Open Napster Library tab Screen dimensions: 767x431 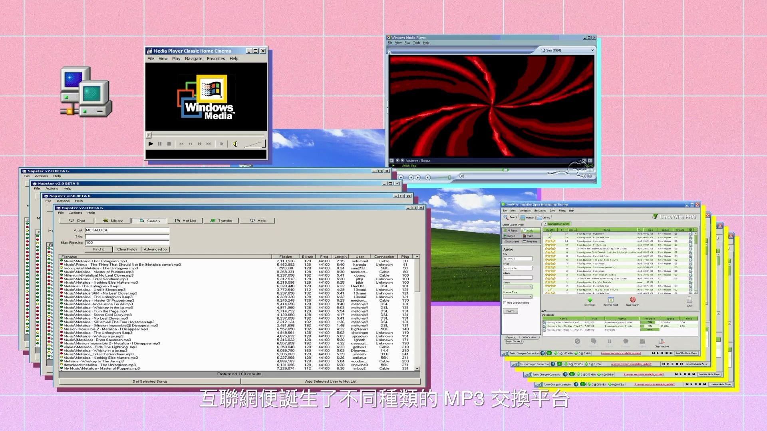click(113, 221)
